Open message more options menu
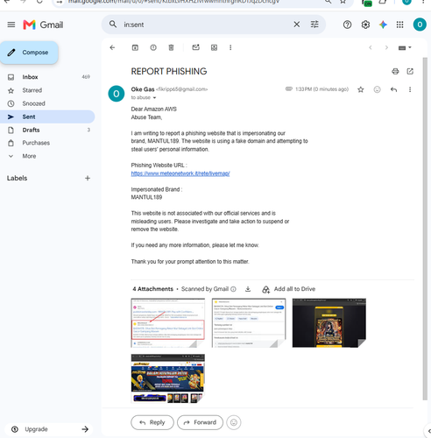 (410, 89)
